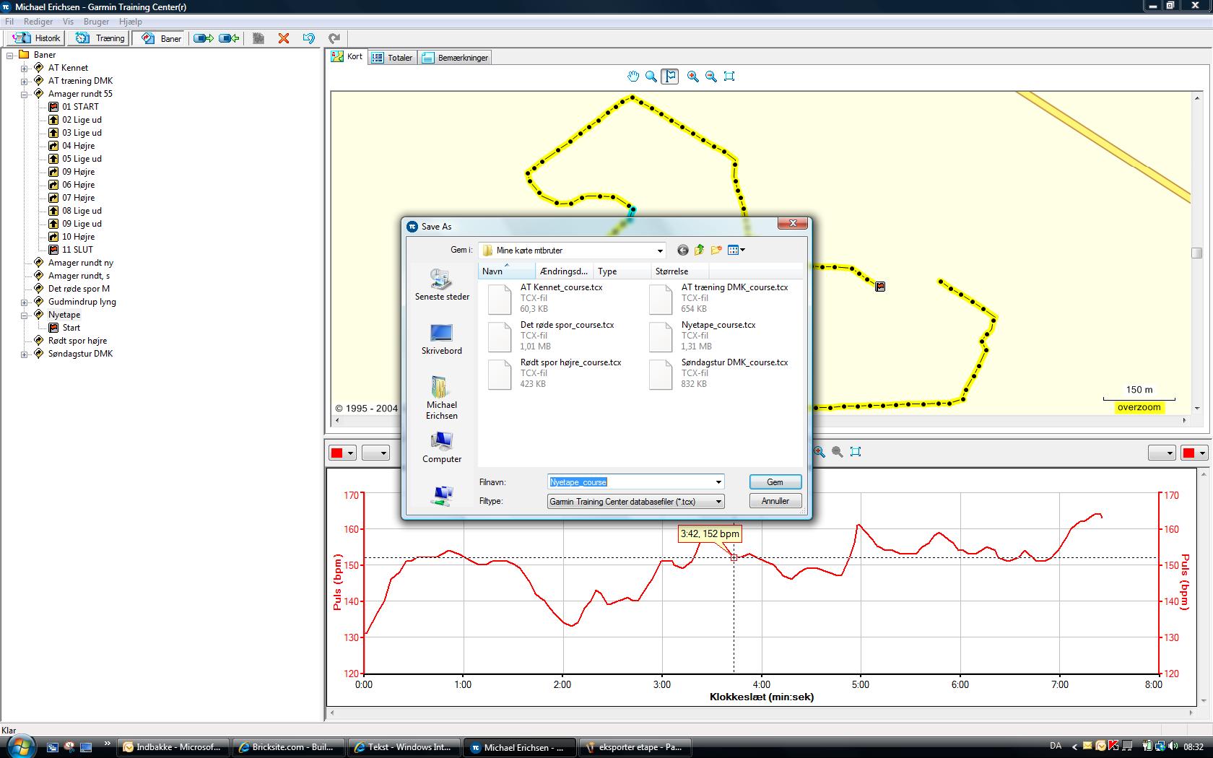Open the Filtype dropdown
This screenshot has width=1213, height=758.
718,502
